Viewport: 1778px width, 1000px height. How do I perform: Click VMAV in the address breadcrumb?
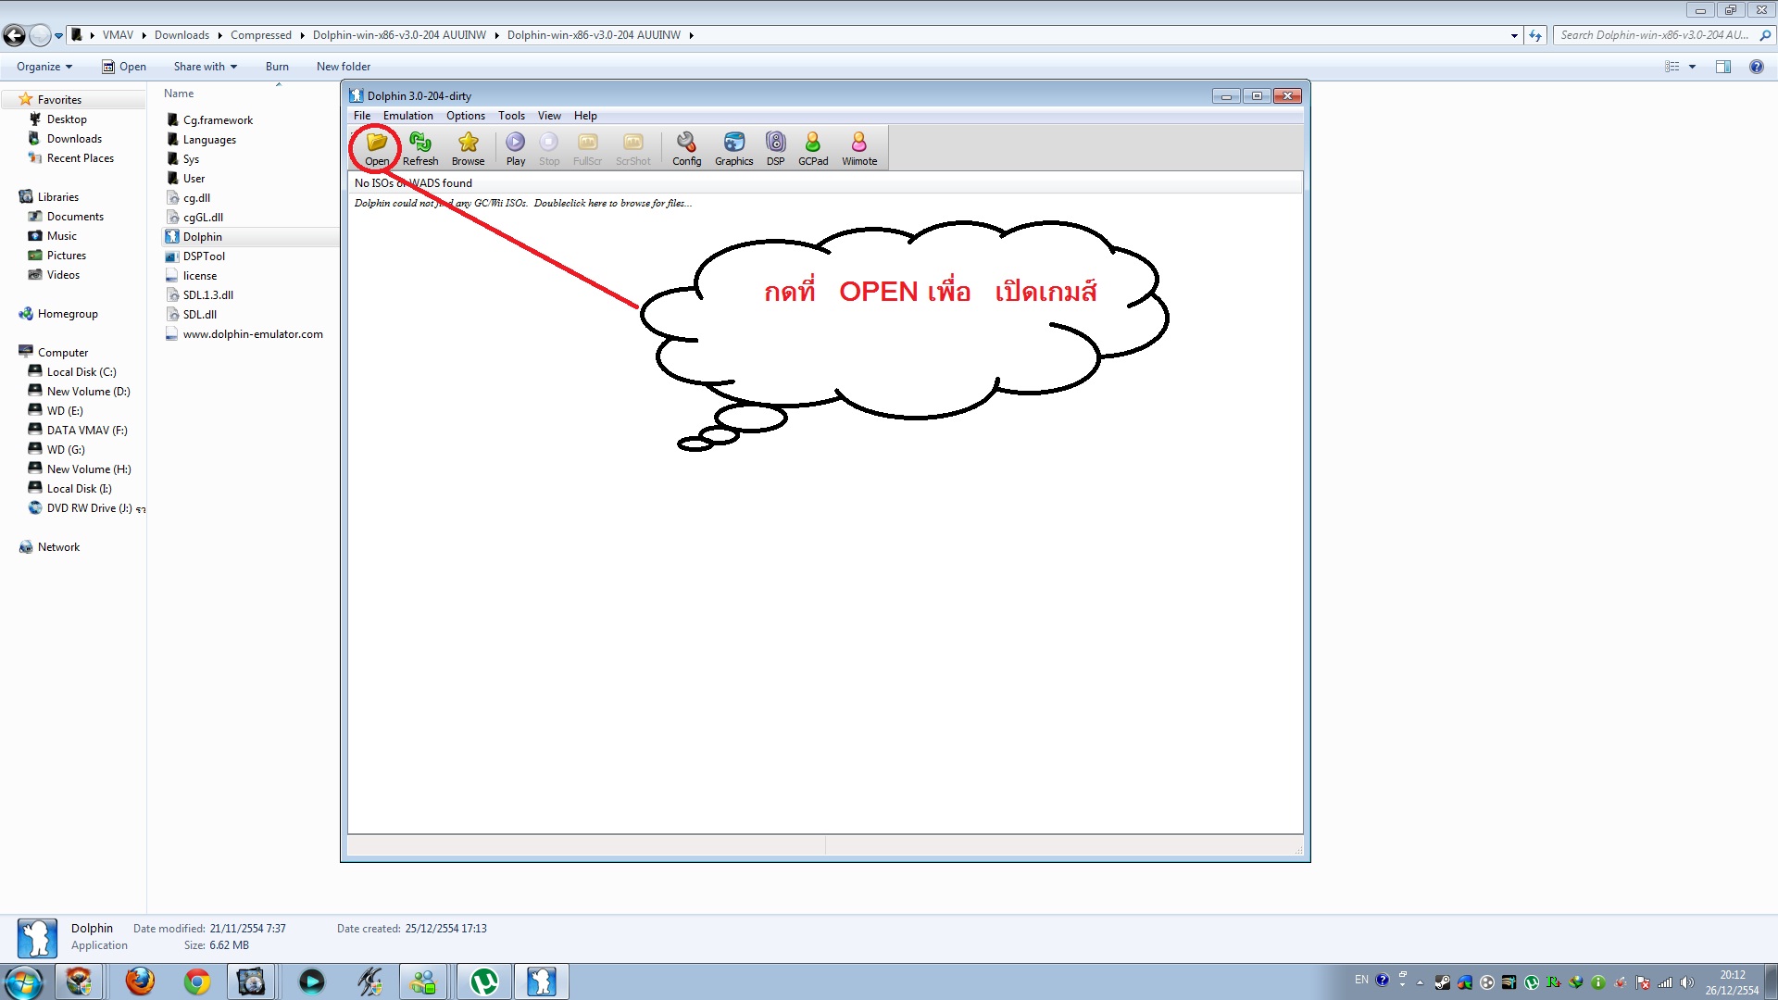(x=118, y=35)
